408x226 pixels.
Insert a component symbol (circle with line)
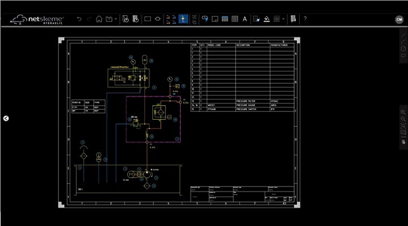pyautogui.click(x=158, y=19)
